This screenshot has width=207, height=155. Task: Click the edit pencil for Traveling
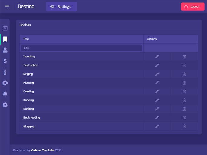point(157,57)
